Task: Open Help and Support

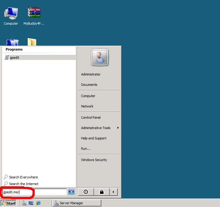Action: pyautogui.click(x=94, y=138)
